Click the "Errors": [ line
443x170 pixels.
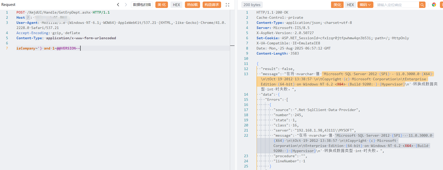(277, 99)
